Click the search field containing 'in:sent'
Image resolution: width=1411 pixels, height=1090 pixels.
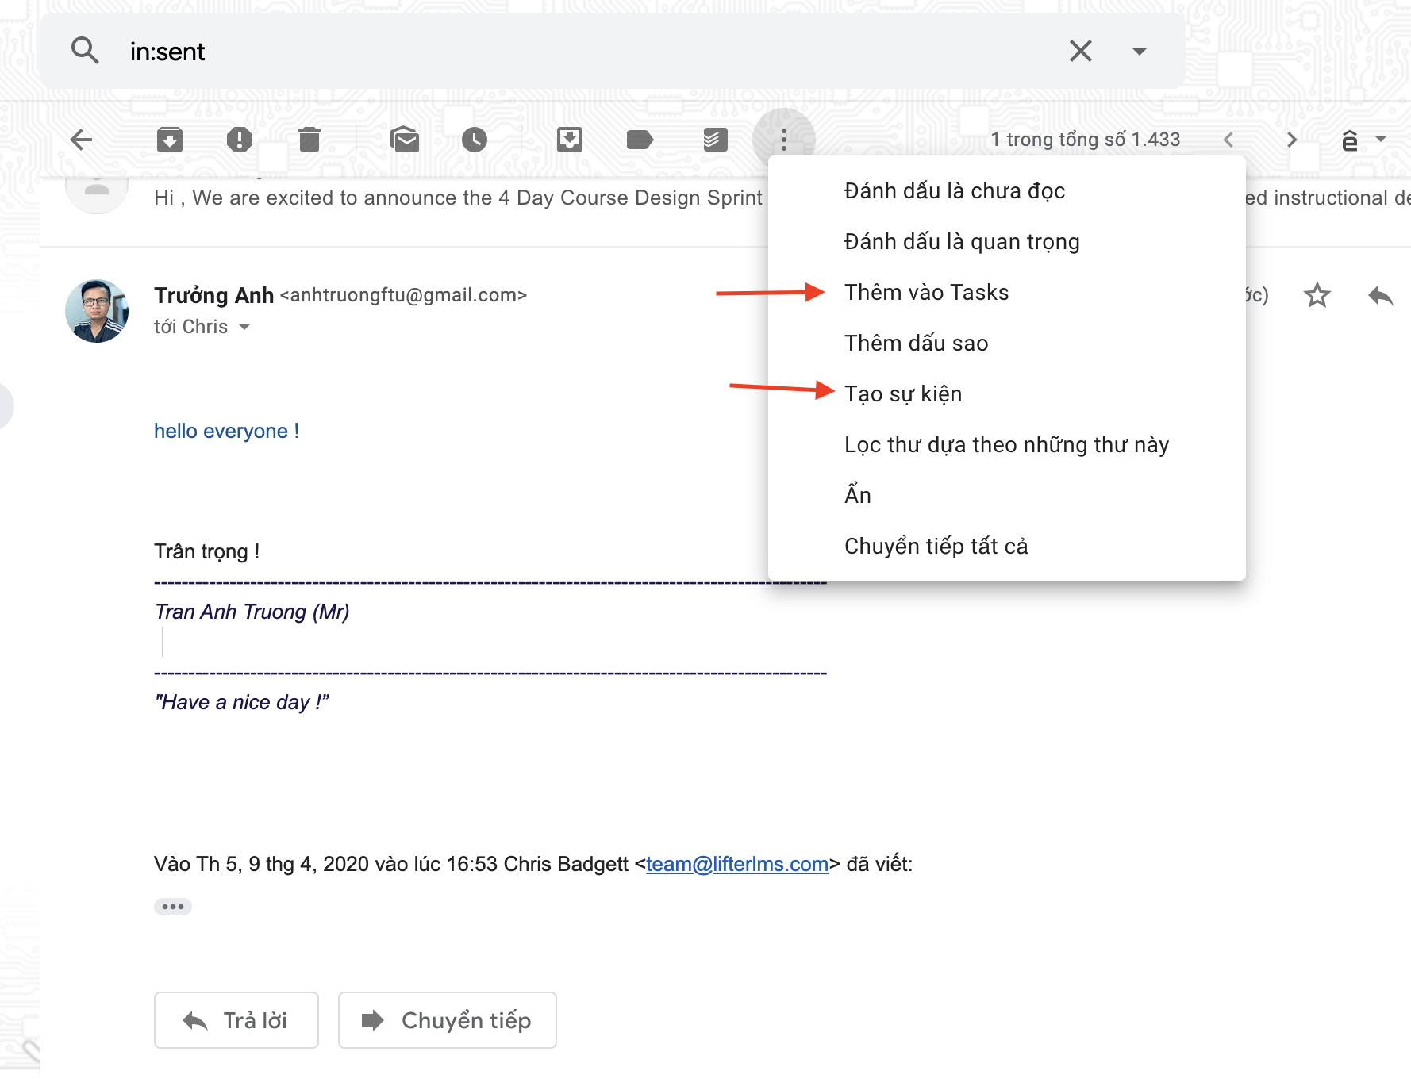(556, 52)
